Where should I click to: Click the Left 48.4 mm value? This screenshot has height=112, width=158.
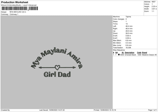(x=129, y=26)
